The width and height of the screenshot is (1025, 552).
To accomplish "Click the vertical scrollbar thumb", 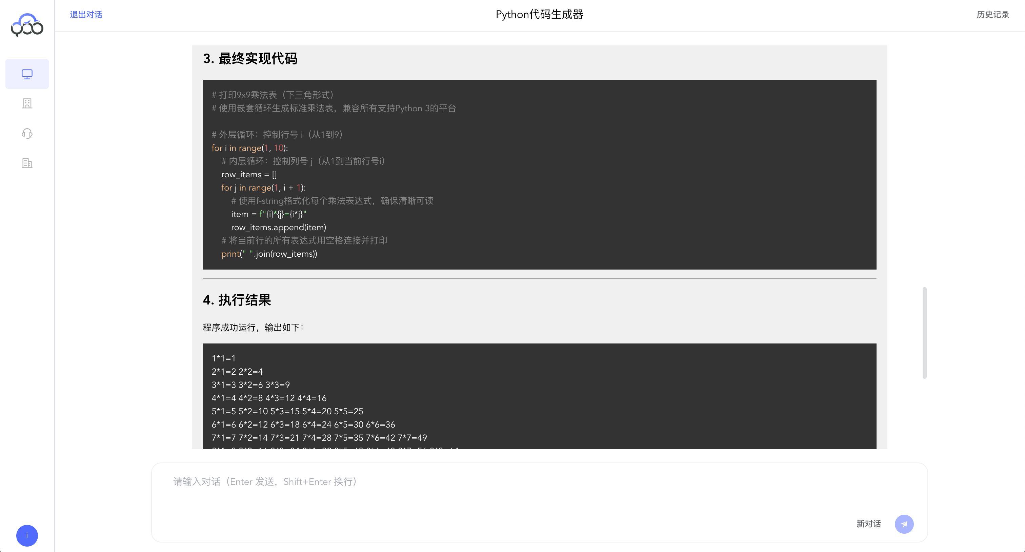I will tap(924, 332).
